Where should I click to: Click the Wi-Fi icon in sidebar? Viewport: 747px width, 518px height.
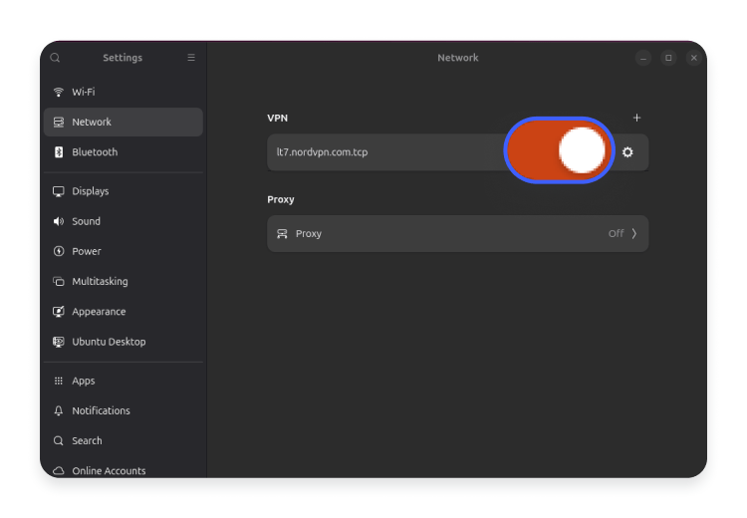(59, 92)
